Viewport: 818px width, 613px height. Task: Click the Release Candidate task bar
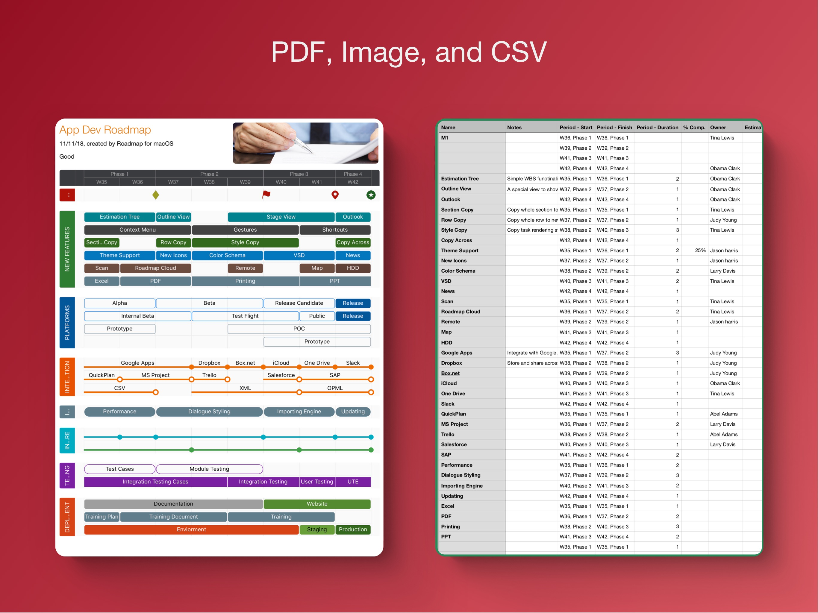299,303
